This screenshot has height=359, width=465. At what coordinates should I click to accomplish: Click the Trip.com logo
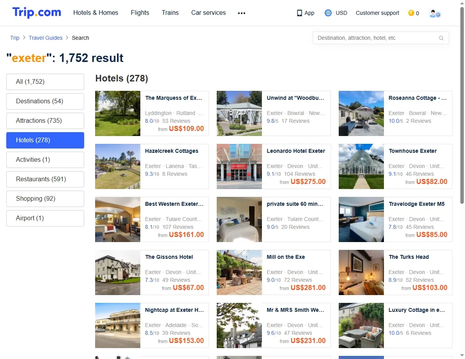37,12
